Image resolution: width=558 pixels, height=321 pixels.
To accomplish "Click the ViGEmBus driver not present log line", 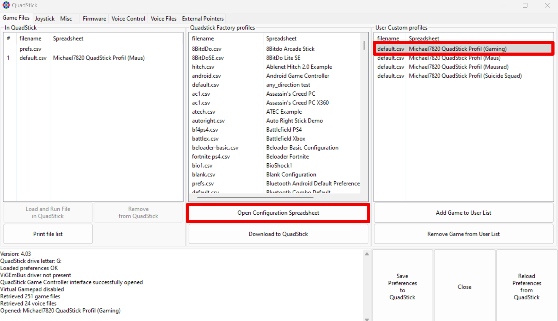I will click(36, 275).
